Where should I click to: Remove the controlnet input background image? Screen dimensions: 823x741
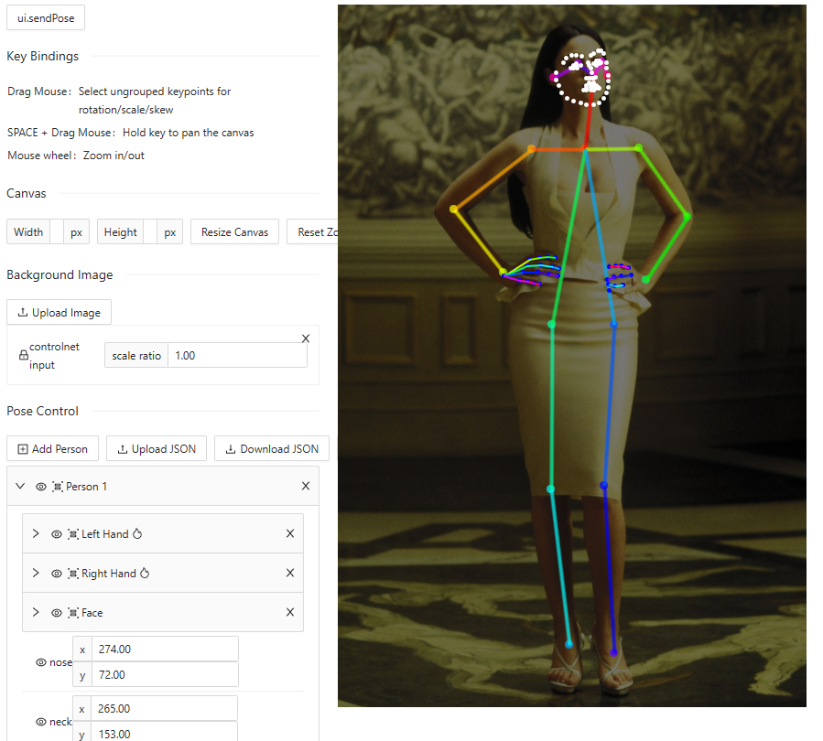point(306,338)
